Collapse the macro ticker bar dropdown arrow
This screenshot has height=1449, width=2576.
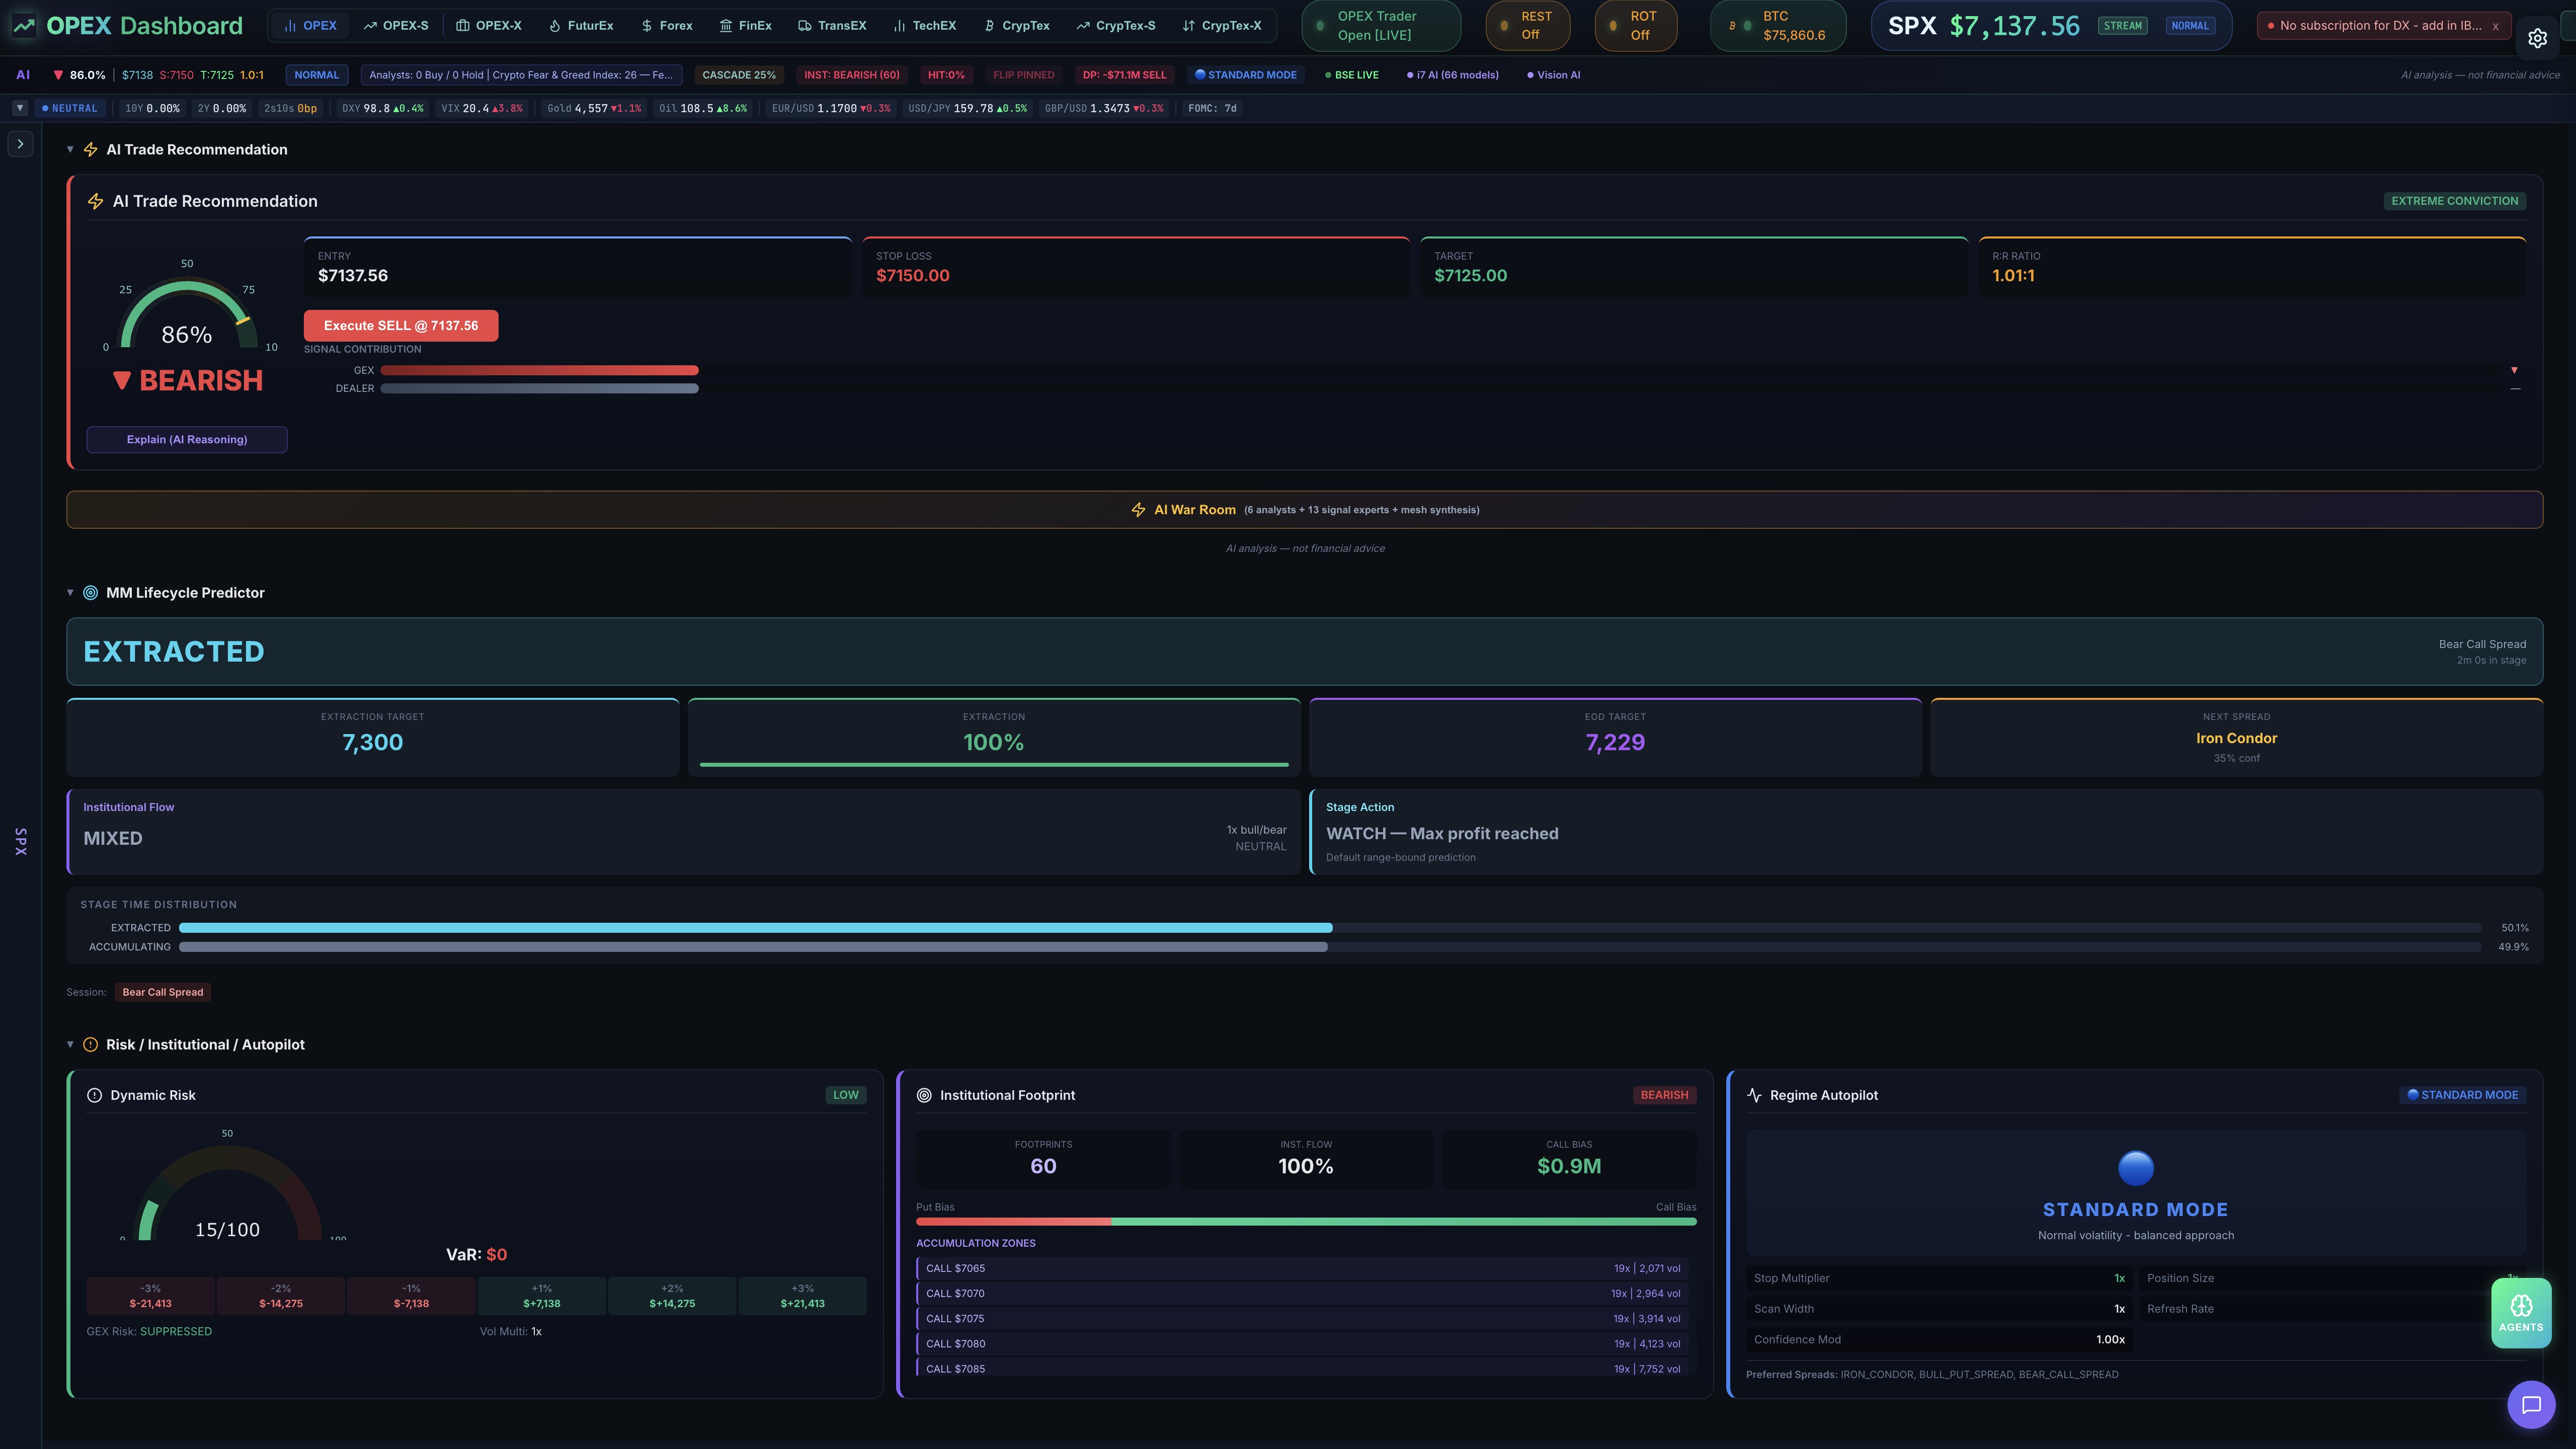point(20,108)
